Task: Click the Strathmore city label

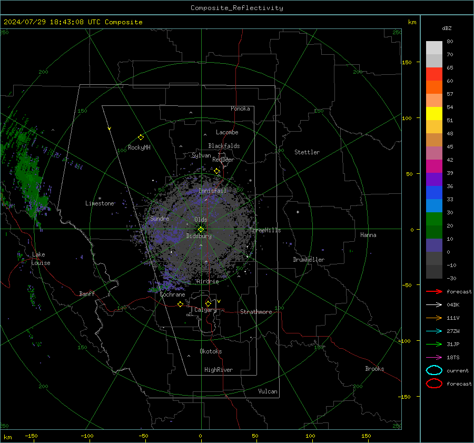Action: [256, 312]
